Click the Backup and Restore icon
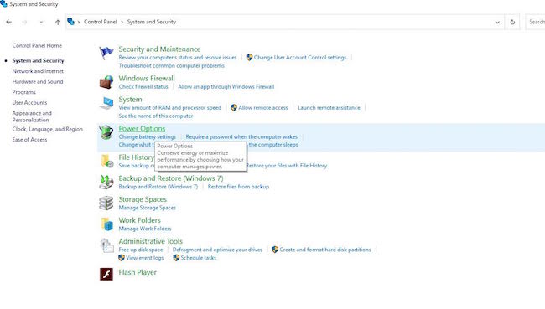Viewport: 545px width, 309px height. point(106,183)
